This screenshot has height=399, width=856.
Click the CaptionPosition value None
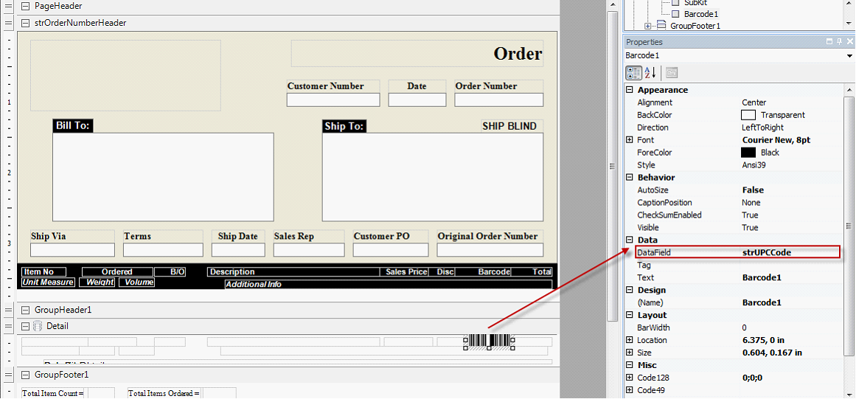click(x=751, y=203)
